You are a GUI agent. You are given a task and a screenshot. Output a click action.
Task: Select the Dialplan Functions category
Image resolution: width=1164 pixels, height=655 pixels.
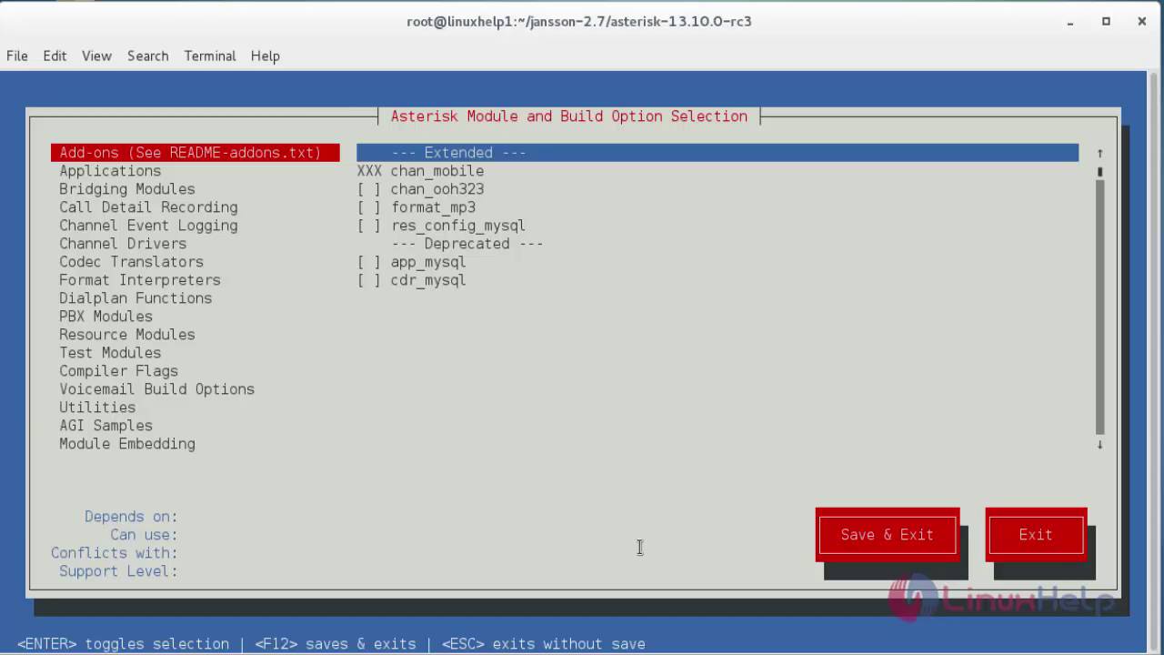click(135, 298)
